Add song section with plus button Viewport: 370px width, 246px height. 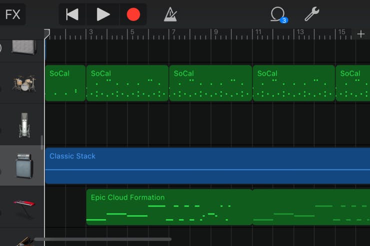[361, 34]
